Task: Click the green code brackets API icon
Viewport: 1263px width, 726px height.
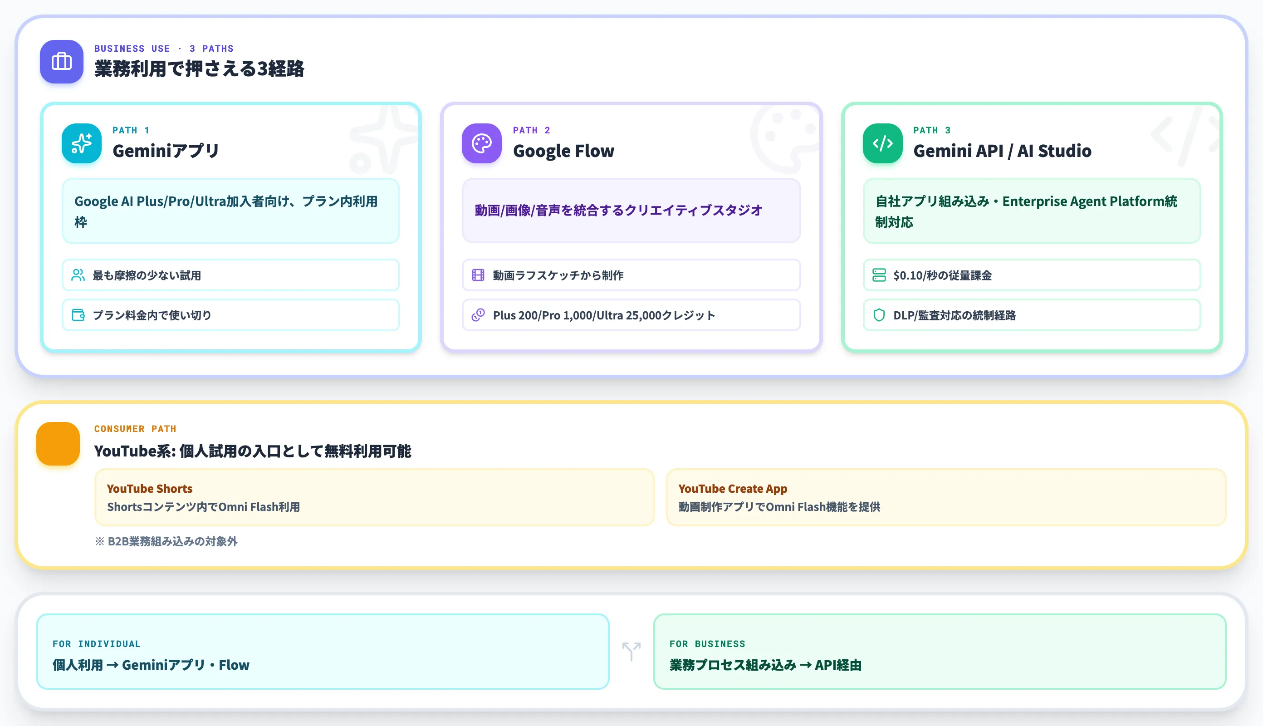Action: point(882,143)
